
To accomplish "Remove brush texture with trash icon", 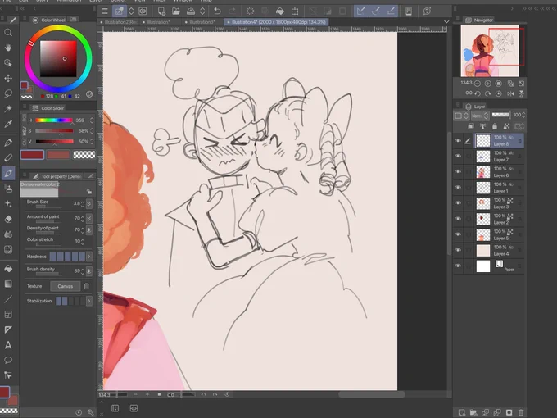I will (x=86, y=286).
